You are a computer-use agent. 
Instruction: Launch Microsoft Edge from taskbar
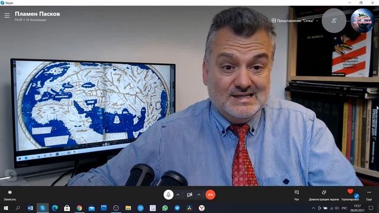click(55, 208)
